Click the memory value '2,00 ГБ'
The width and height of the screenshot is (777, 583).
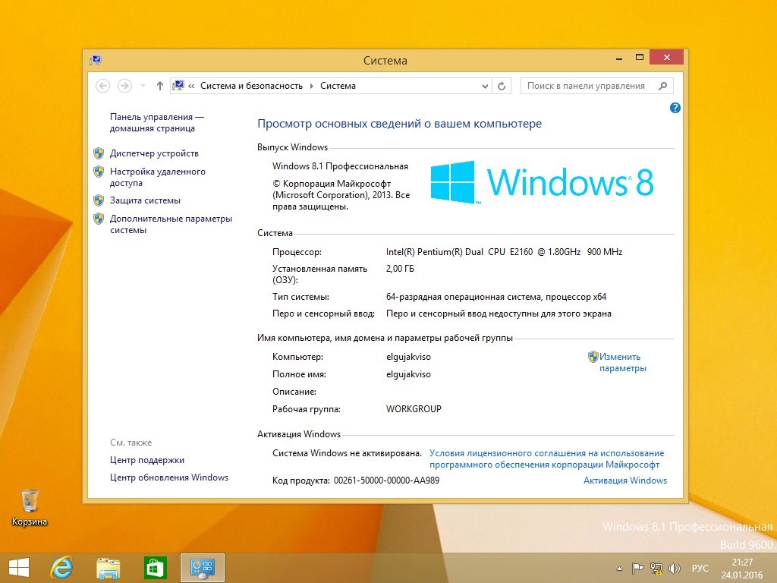coord(400,269)
